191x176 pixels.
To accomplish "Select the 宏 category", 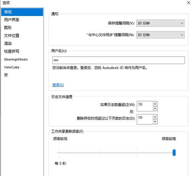I will click(x=6, y=75).
